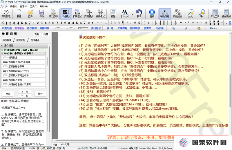Insert a left parenthesis symbol

(144, 23)
